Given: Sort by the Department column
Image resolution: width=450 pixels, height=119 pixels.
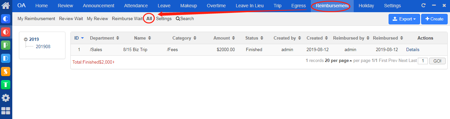Looking at the screenshot, I should 105,38.
